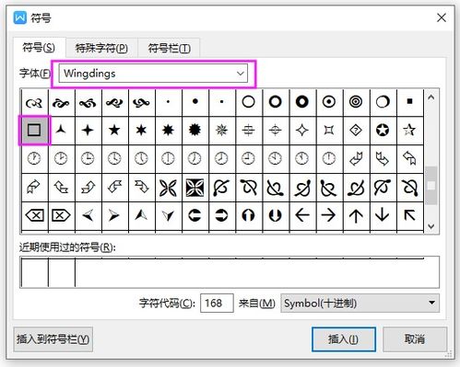Open the 符号(S) tab
This screenshot has width=460, height=367.
[x=39, y=48]
